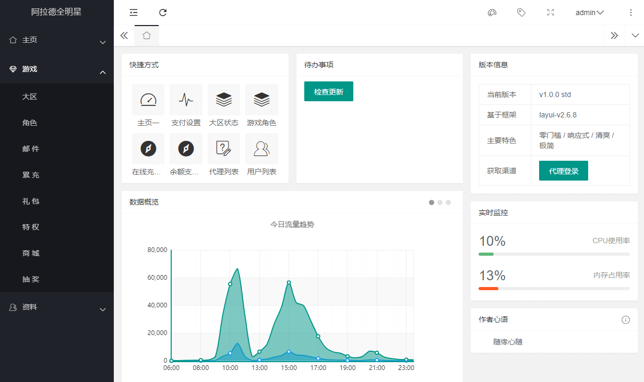
Task: Open the 用户列表 shortcut
Action: coord(261,155)
